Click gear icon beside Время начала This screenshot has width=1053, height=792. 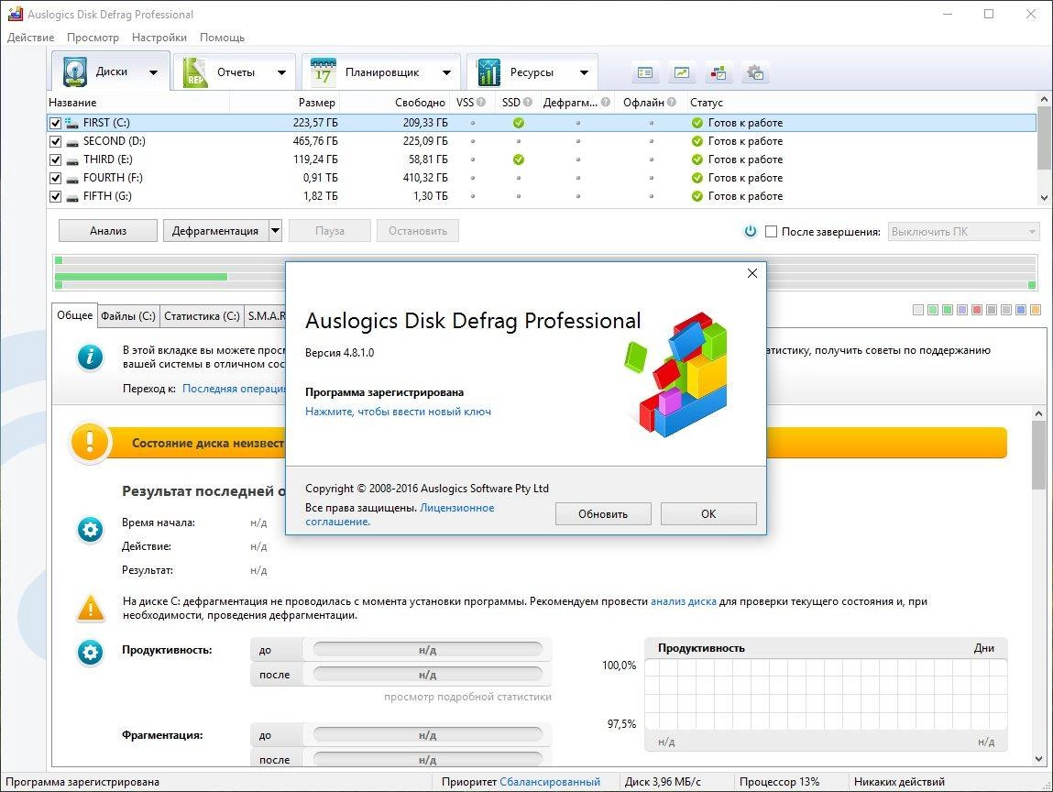click(90, 530)
